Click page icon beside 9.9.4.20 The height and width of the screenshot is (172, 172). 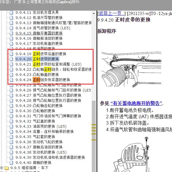(x=11, y=59)
